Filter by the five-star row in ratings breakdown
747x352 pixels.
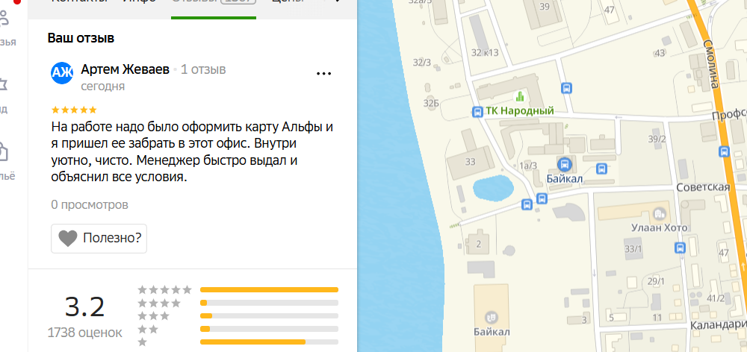[238, 289]
